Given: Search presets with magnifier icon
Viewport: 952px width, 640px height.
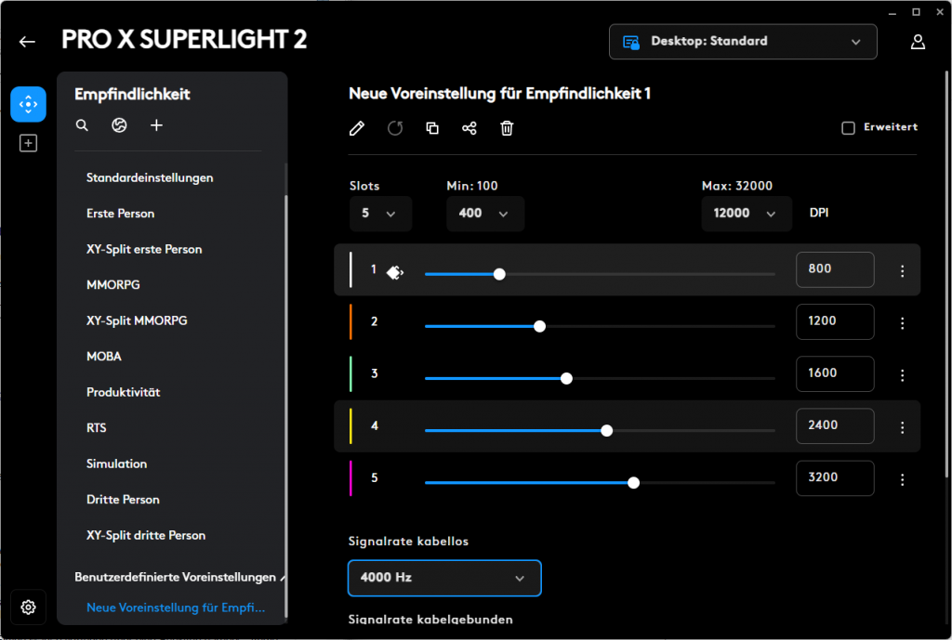Looking at the screenshot, I should click(82, 125).
